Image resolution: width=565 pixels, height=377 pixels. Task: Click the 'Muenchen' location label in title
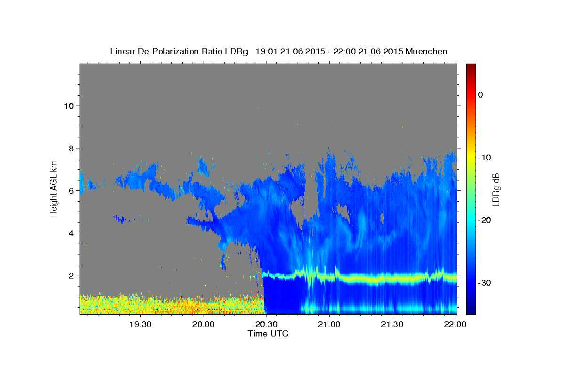click(x=427, y=51)
